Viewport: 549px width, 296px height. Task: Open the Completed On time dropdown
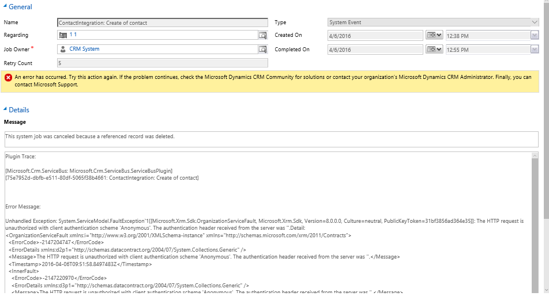tap(535, 50)
